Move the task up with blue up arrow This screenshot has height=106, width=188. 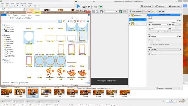point(160,11)
